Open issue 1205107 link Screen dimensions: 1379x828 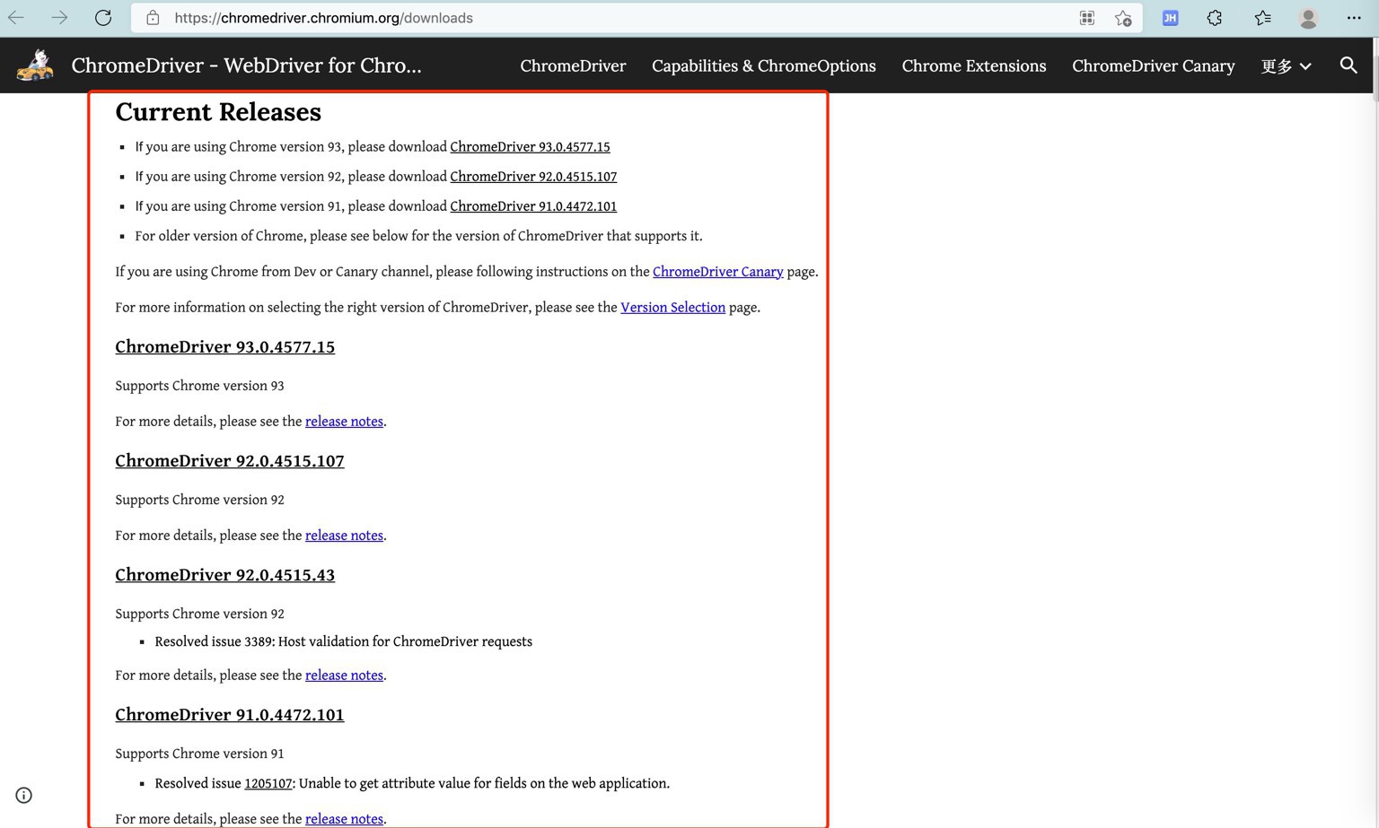tap(268, 784)
